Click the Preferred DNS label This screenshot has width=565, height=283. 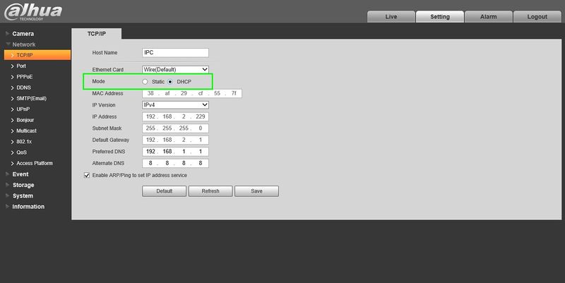(x=109, y=152)
